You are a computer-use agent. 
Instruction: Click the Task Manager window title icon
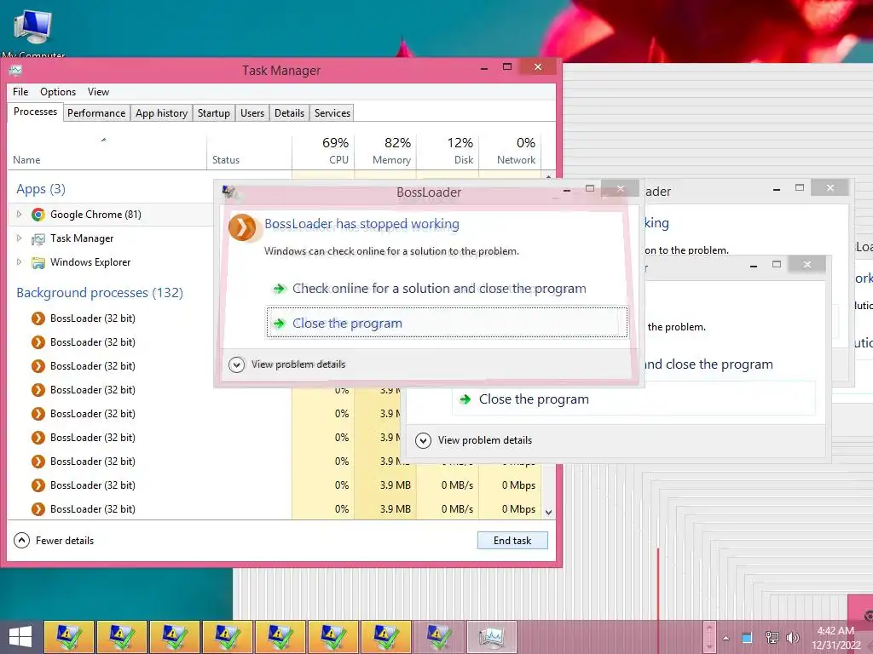[15, 70]
